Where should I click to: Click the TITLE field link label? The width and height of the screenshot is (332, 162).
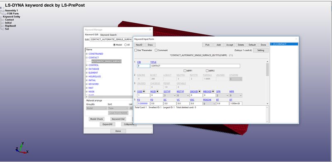[153, 62]
